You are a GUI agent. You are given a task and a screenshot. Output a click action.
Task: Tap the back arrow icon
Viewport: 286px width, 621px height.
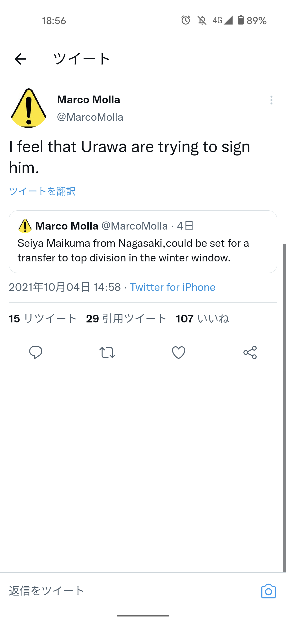[x=20, y=59]
